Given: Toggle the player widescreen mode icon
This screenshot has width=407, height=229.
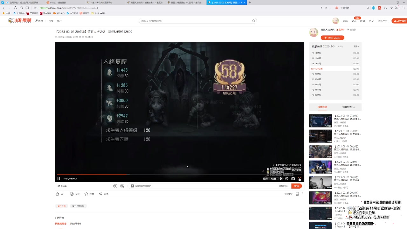Looking at the screenshot, I should (x=293, y=179).
